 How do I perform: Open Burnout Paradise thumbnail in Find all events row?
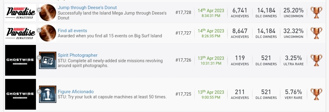coord(21,33)
